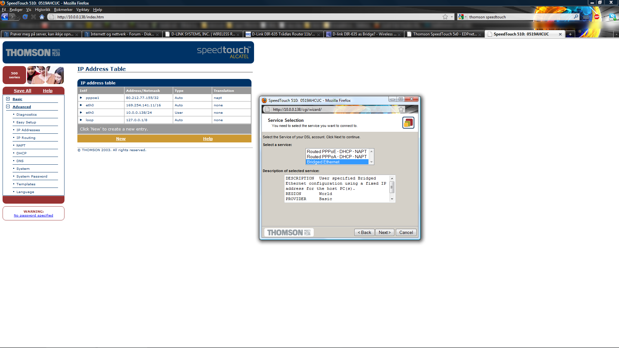
Task: Reload the page with the refresh icon
Action: point(25,17)
